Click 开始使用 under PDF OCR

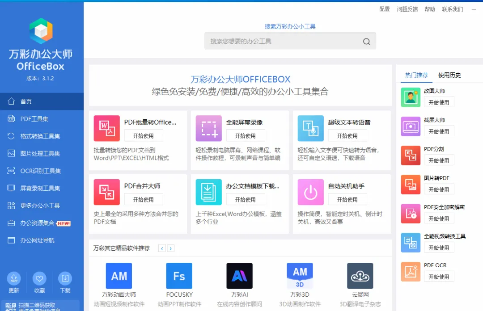[439, 277]
